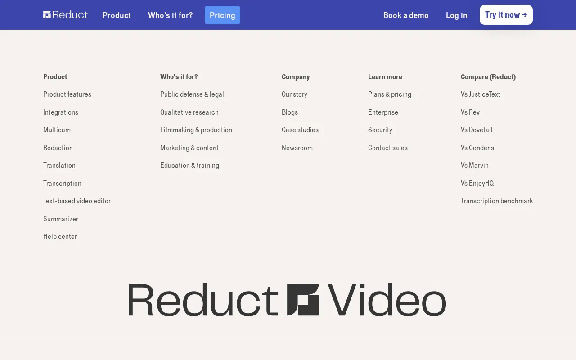
Task: Open the Blogs footer link
Action: pyautogui.click(x=290, y=112)
